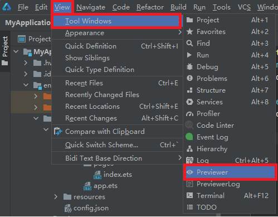Screen dimensions: 278x217
Task: Open the Code Linter tool window
Action: pos(230,126)
